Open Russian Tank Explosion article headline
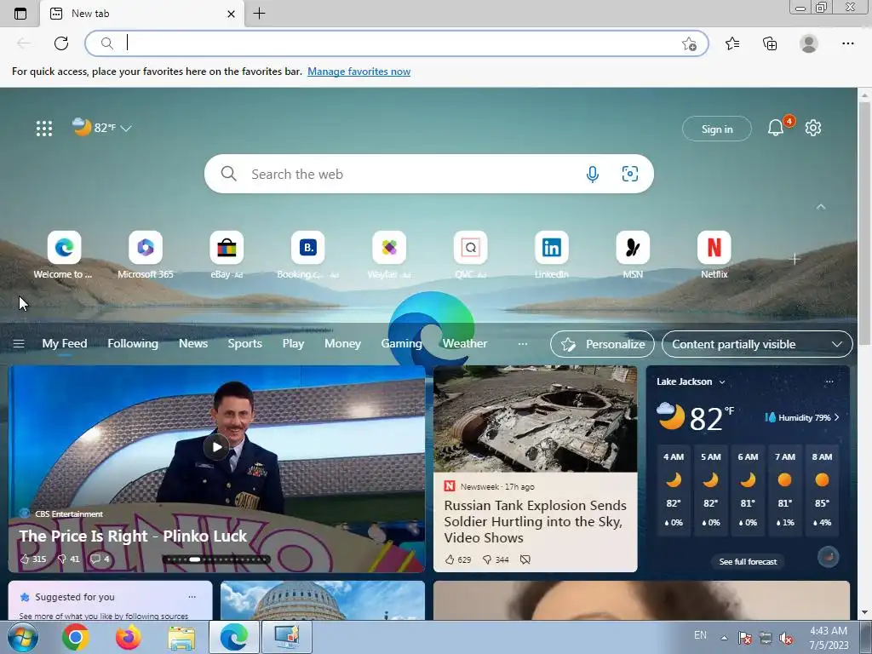Screen dimensions: 872x654 (535, 522)
